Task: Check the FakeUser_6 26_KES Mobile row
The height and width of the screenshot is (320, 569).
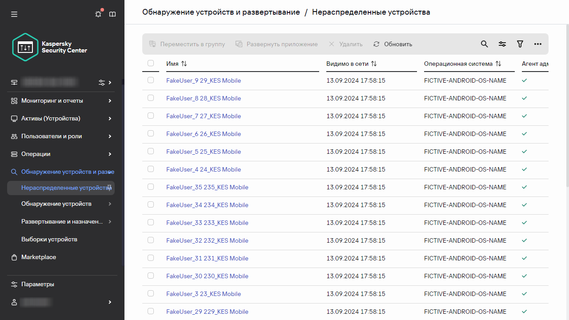Action: (x=151, y=133)
